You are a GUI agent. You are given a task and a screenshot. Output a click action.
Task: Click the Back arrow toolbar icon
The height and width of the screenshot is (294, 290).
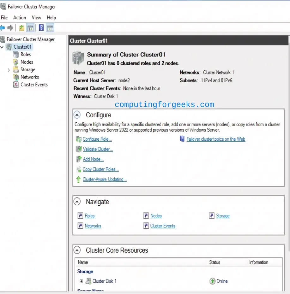click(x=3, y=28)
